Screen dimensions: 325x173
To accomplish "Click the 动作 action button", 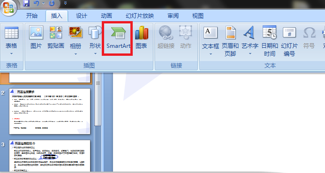I will (186, 38).
